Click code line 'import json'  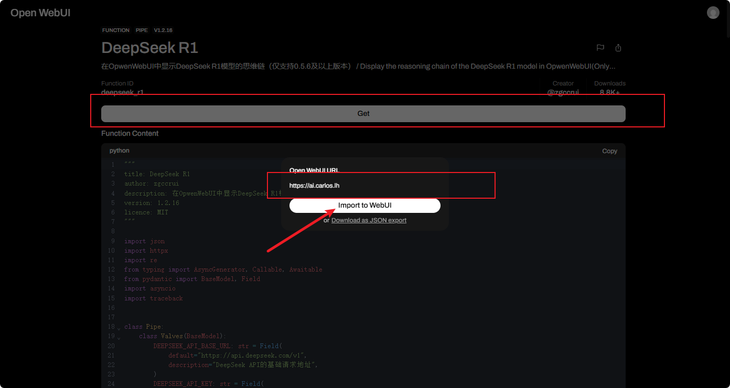pyautogui.click(x=144, y=241)
